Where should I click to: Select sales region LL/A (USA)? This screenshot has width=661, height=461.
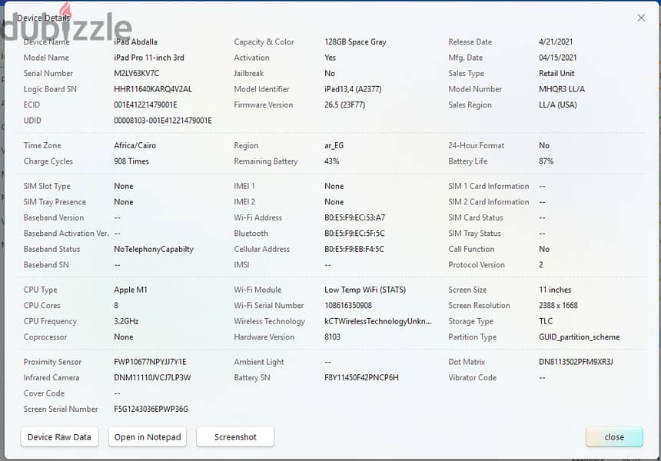(558, 105)
